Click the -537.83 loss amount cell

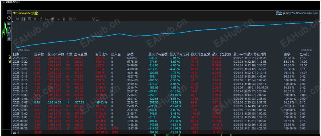[x=79, y=102]
